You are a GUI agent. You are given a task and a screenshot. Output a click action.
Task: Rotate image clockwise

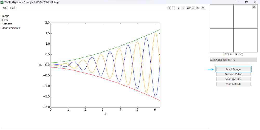click(x=173, y=8)
